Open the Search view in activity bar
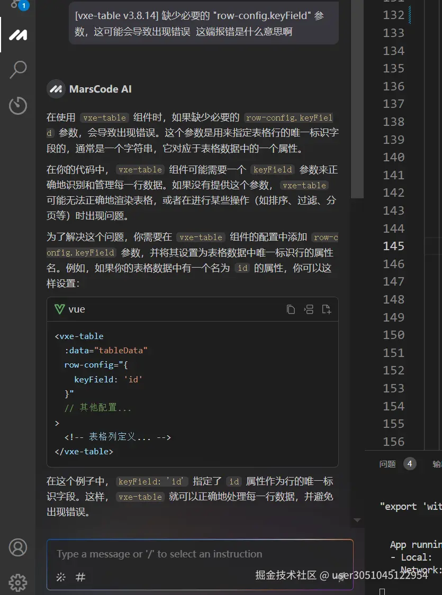442x595 pixels. pyautogui.click(x=18, y=70)
